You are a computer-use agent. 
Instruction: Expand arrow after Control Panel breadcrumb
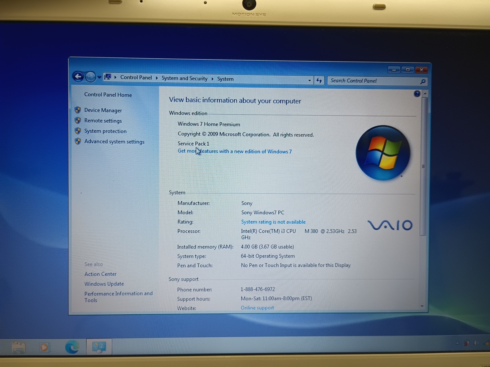tap(157, 78)
